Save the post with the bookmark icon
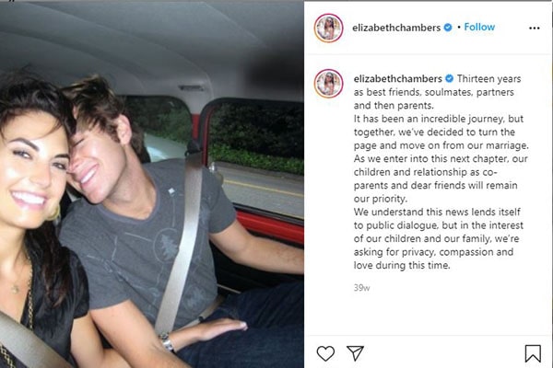 pos(533,353)
